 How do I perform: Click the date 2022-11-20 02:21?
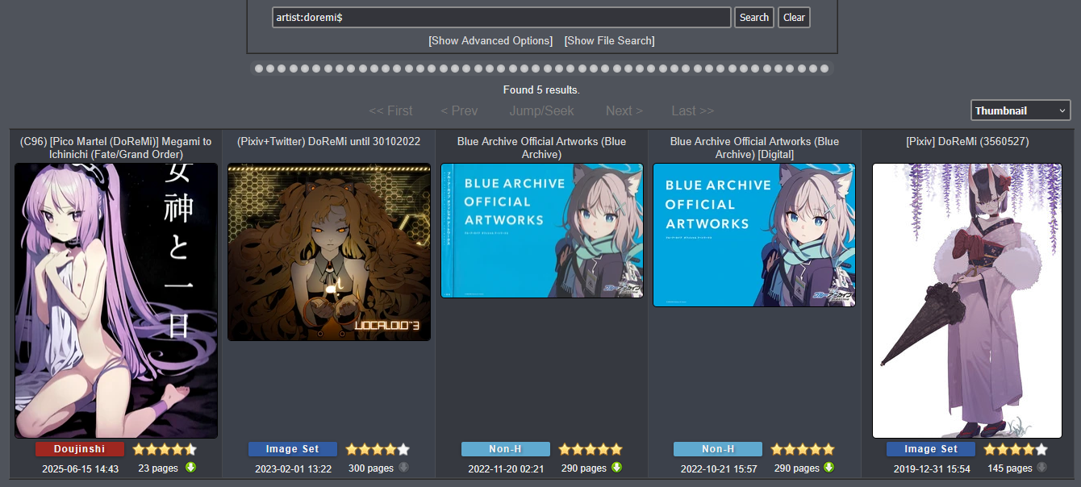pyautogui.click(x=506, y=468)
